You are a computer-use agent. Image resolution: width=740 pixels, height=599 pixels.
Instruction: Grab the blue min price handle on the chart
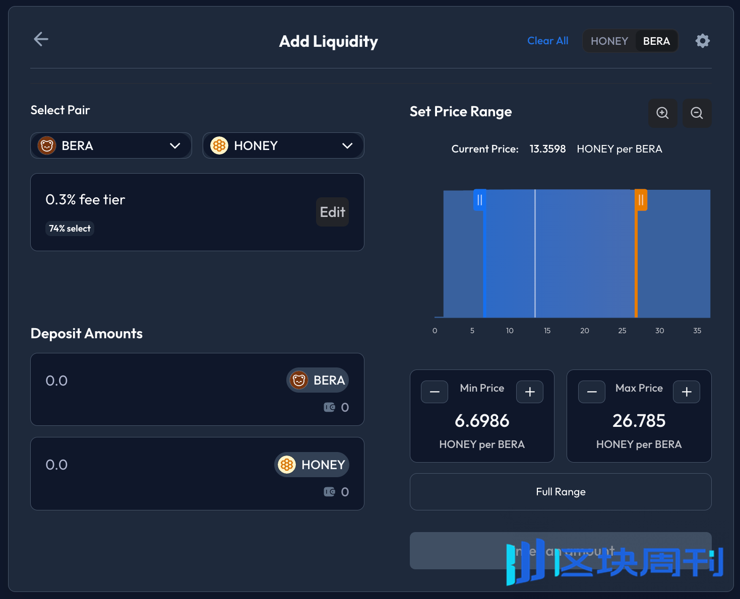coord(480,200)
